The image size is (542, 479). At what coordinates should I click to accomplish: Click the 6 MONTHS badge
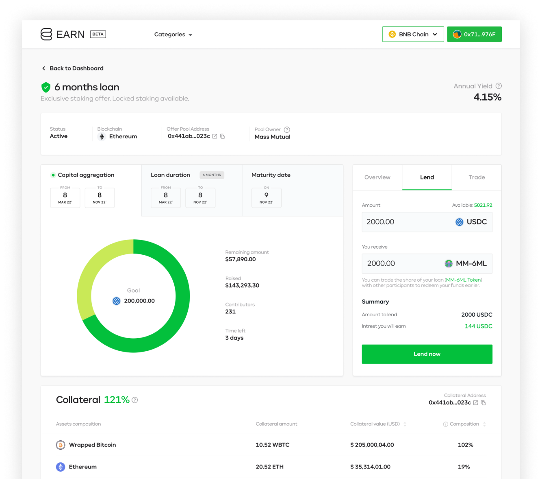click(212, 175)
